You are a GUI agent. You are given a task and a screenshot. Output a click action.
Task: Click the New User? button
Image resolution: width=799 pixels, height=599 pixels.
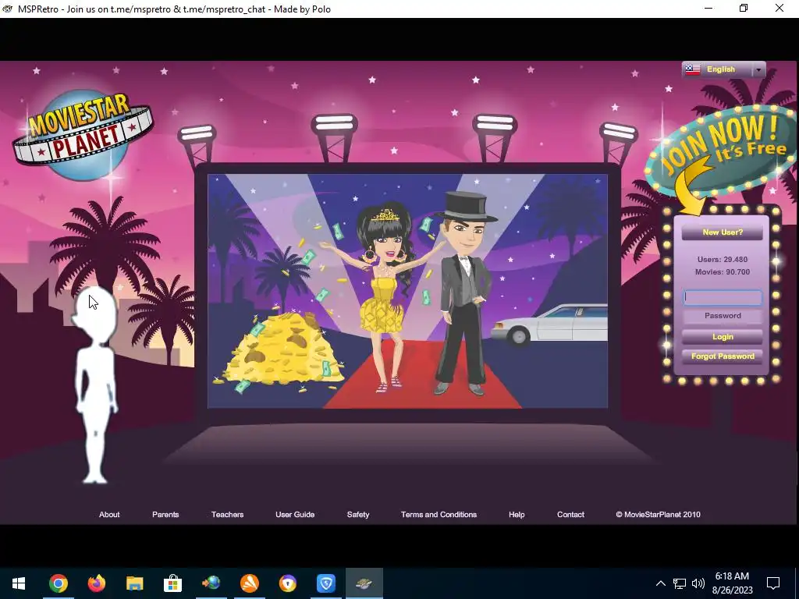722,232
